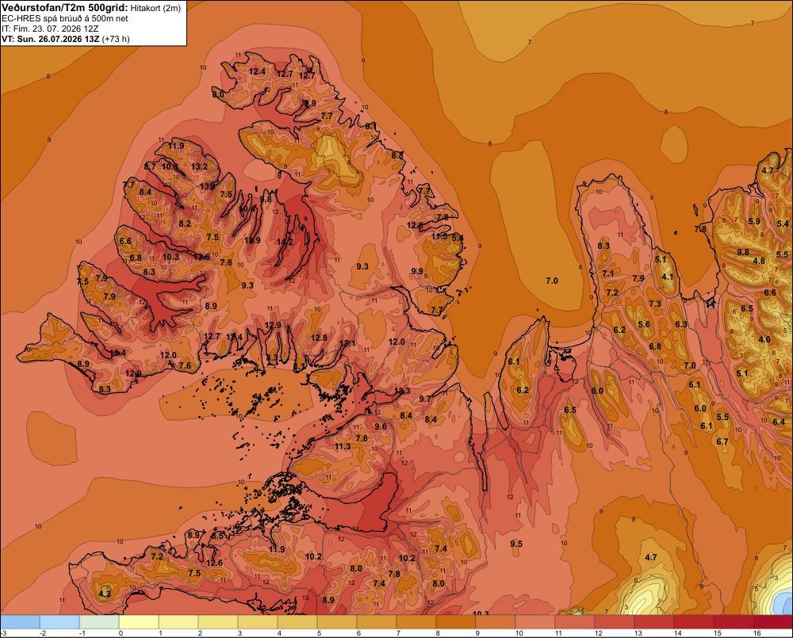Click the 14.2 temperature value on the map
793x638 pixels.
point(285,243)
